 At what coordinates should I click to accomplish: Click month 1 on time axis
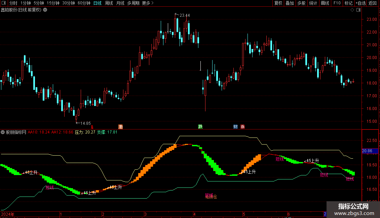(61, 214)
